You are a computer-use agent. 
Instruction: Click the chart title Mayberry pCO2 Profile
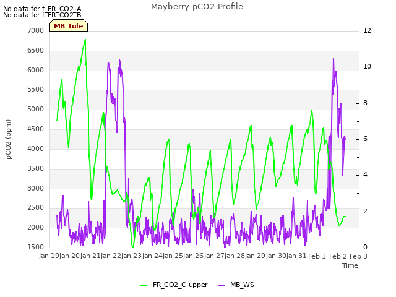pos(197,7)
